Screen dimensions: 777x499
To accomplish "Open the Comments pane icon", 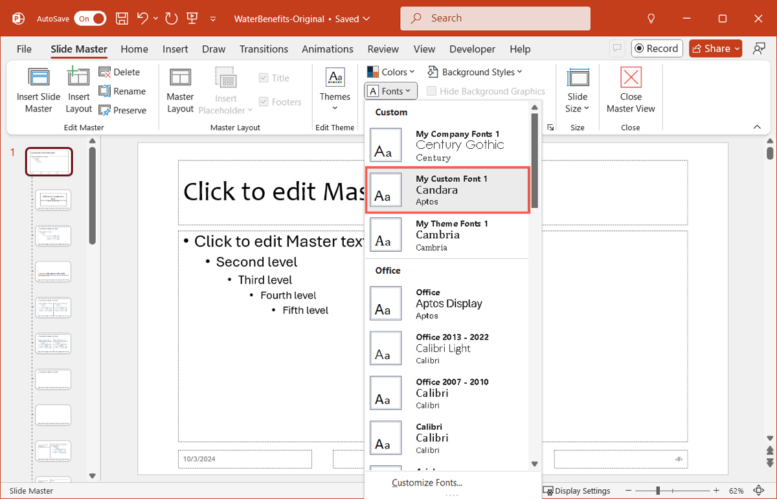I will point(617,49).
